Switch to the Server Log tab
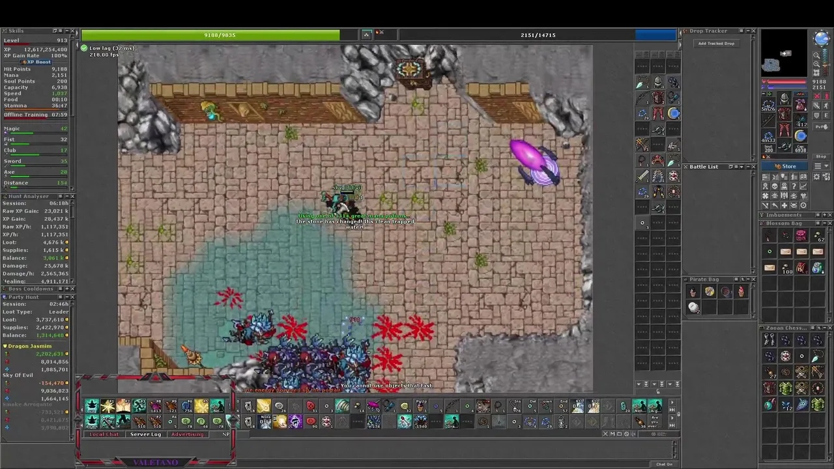 pyautogui.click(x=145, y=434)
